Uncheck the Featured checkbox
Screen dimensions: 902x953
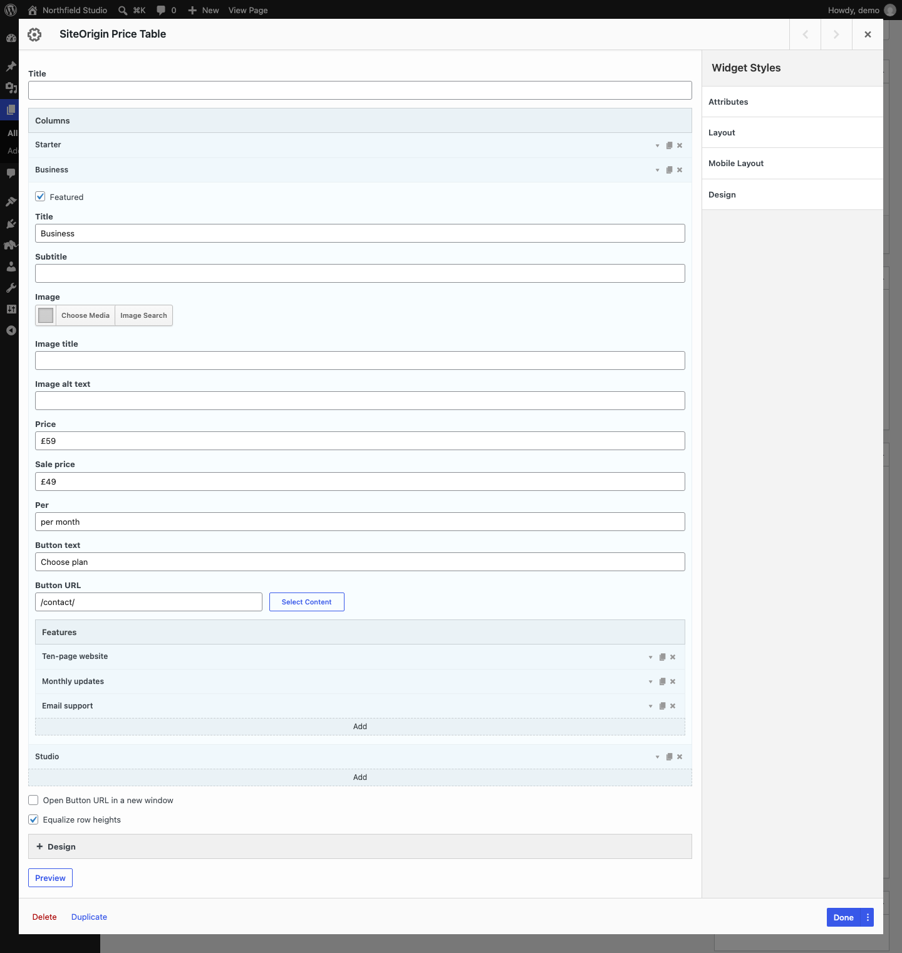[40, 196]
